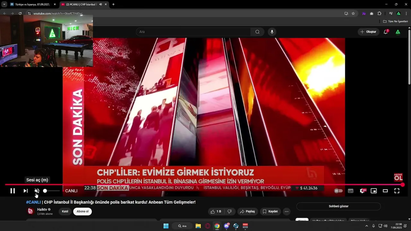Unmute the video sound
The image size is (411, 231).
pyautogui.click(x=37, y=191)
